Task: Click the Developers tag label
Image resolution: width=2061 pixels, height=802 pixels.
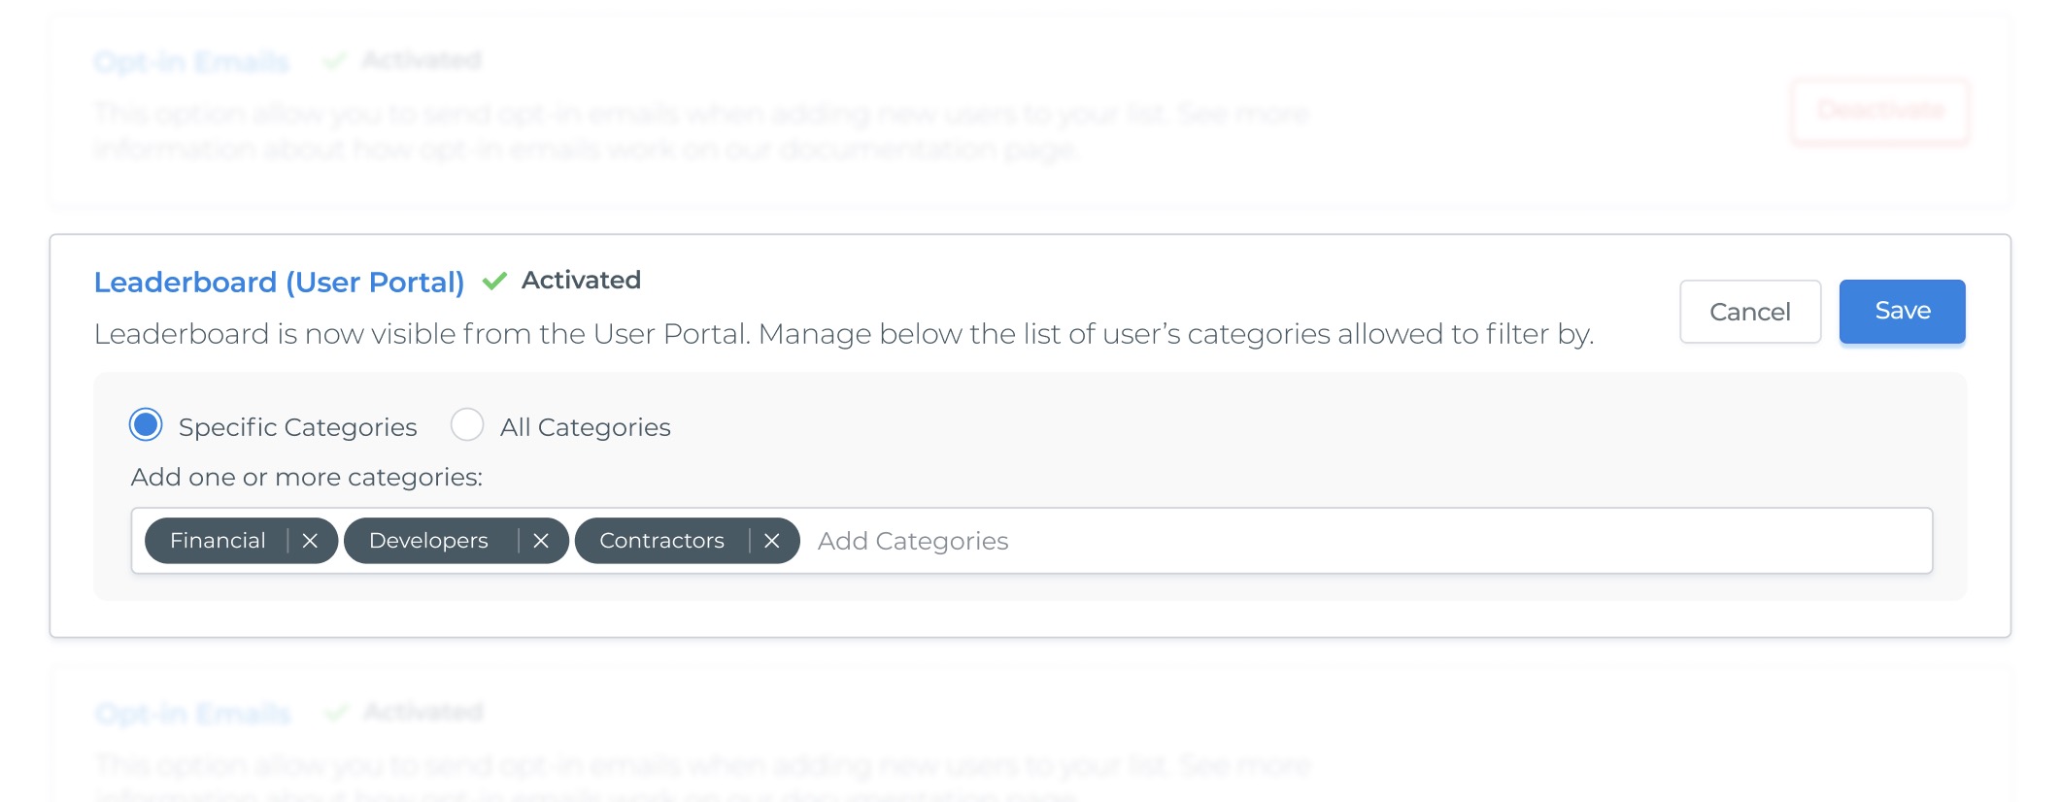Action: [428, 541]
